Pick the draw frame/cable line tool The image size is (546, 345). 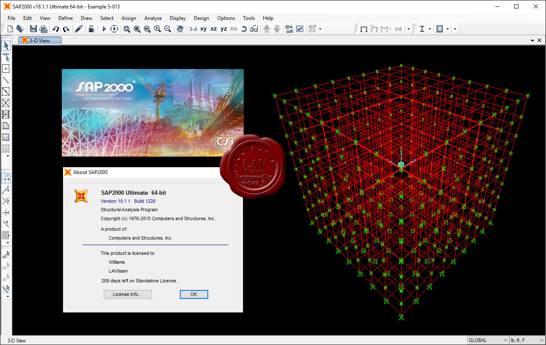click(6, 80)
